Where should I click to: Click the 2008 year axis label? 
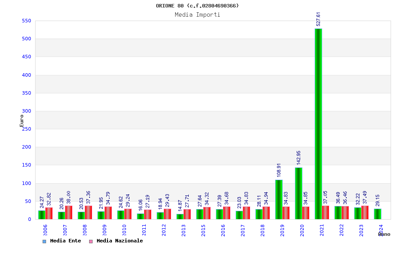tap(85, 230)
